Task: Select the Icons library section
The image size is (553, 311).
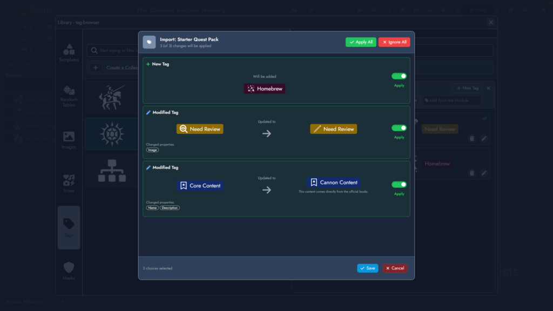Action: 69,183
